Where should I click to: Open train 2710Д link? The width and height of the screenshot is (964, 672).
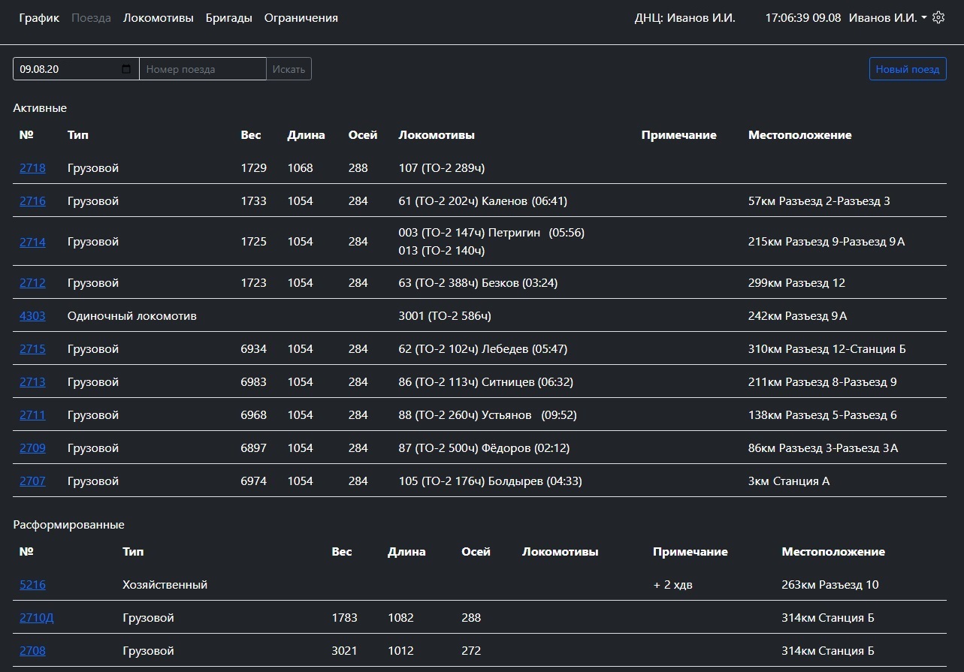(x=36, y=618)
